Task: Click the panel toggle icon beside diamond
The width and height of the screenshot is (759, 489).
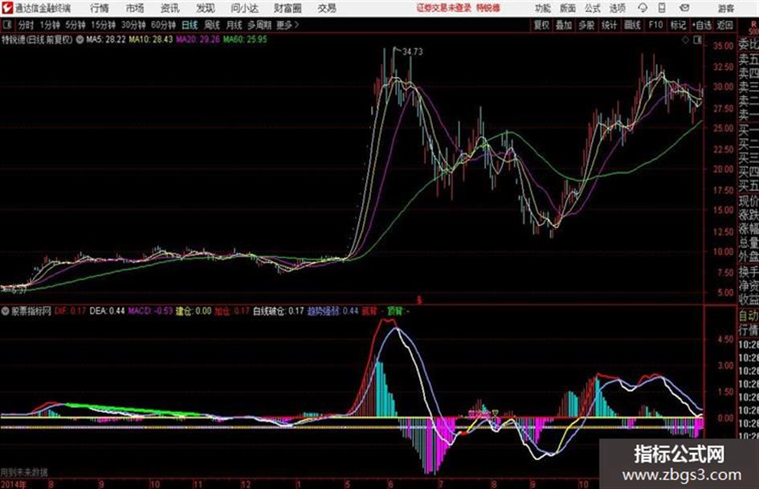Action: [697, 41]
